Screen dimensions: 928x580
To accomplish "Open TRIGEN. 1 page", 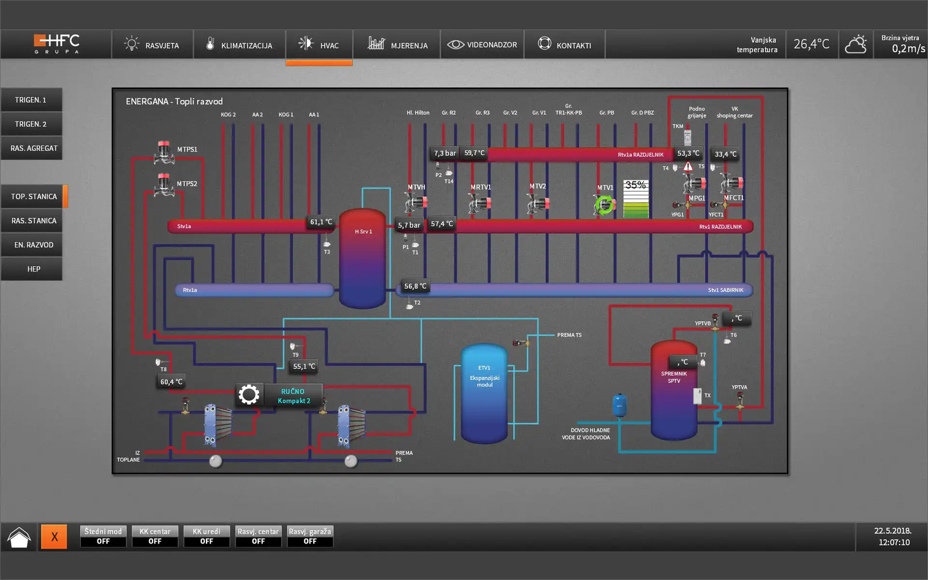I will [x=31, y=100].
